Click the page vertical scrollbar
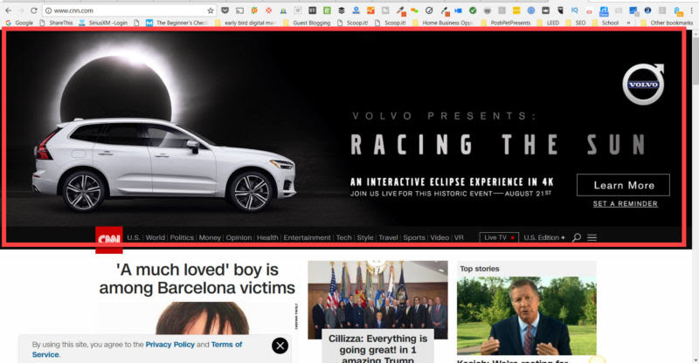Screen dimensions: 699x363 pyautogui.click(x=696, y=195)
